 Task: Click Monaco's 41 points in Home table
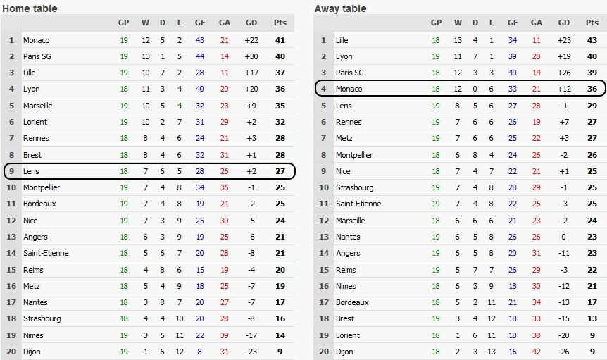click(280, 40)
